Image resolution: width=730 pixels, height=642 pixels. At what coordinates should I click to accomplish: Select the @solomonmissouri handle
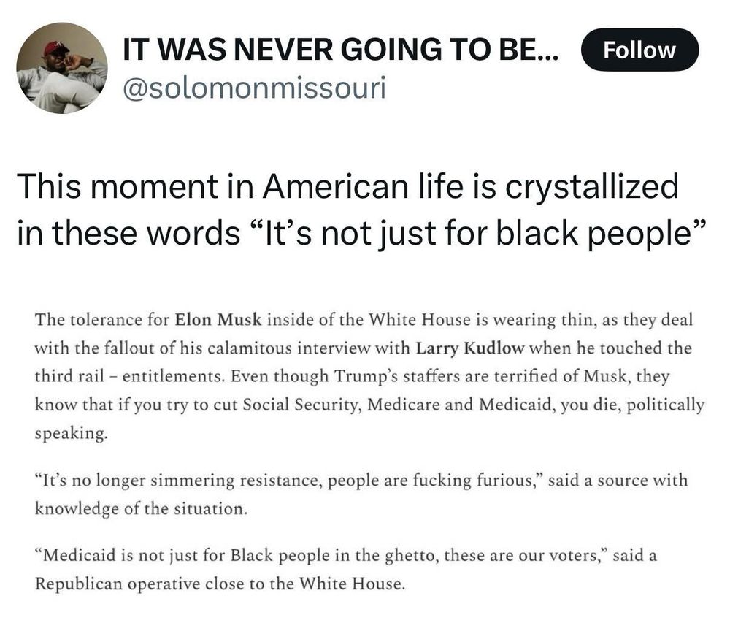coord(254,87)
